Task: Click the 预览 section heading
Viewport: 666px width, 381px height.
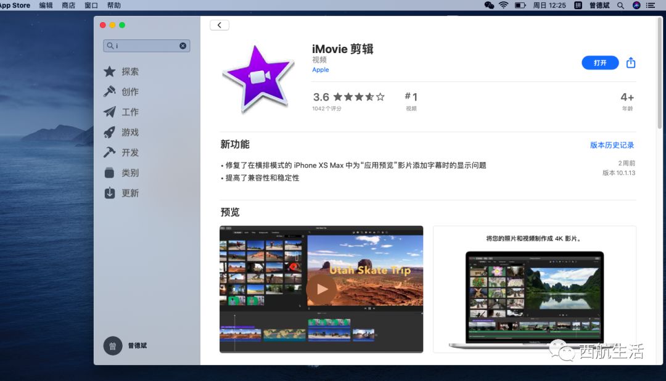Action: (x=230, y=212)
